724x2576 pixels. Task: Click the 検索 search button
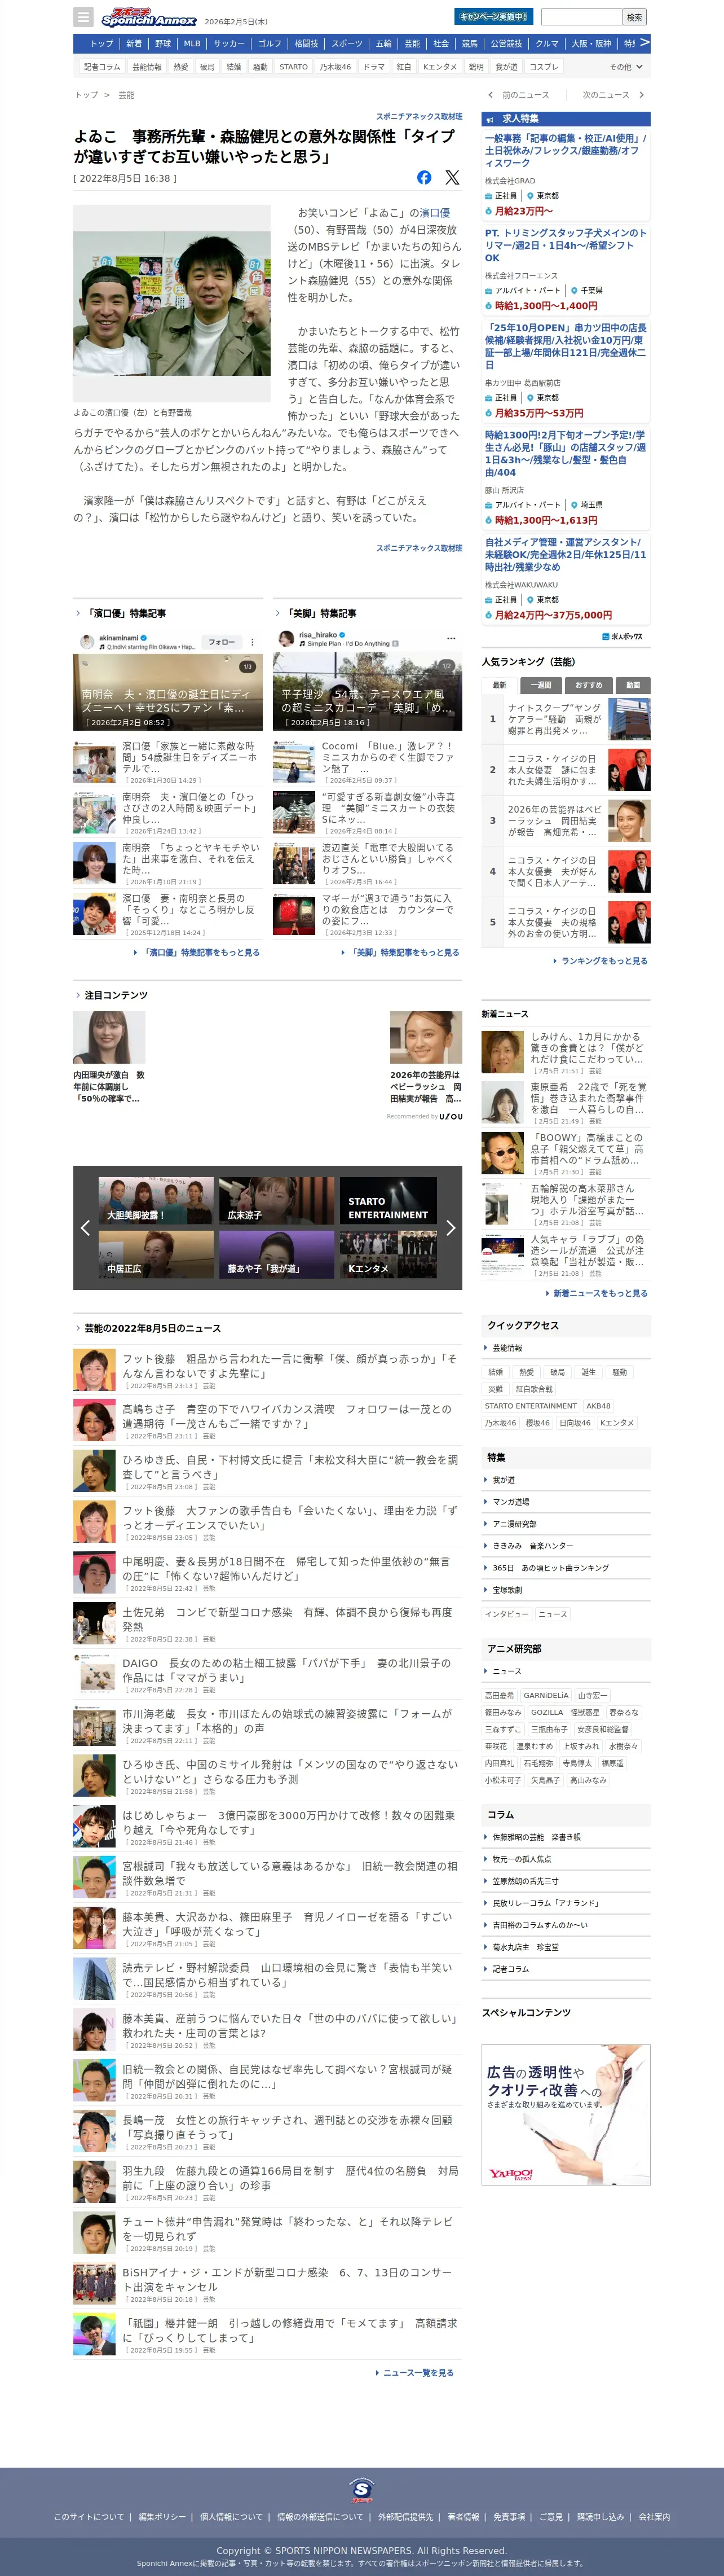634,17
